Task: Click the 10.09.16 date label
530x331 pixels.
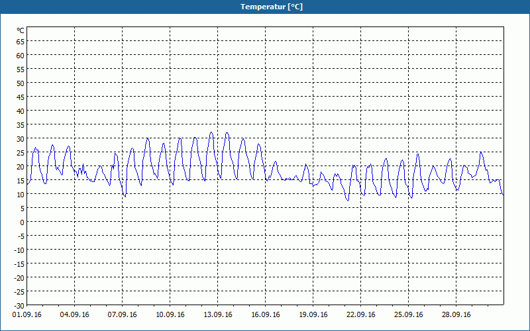Action: click(170, 315)
